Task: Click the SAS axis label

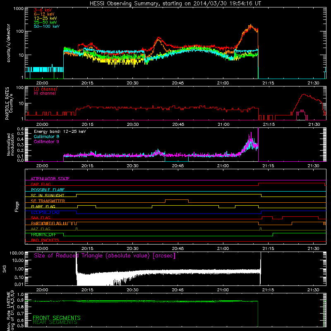Action: tap(4, 269)
